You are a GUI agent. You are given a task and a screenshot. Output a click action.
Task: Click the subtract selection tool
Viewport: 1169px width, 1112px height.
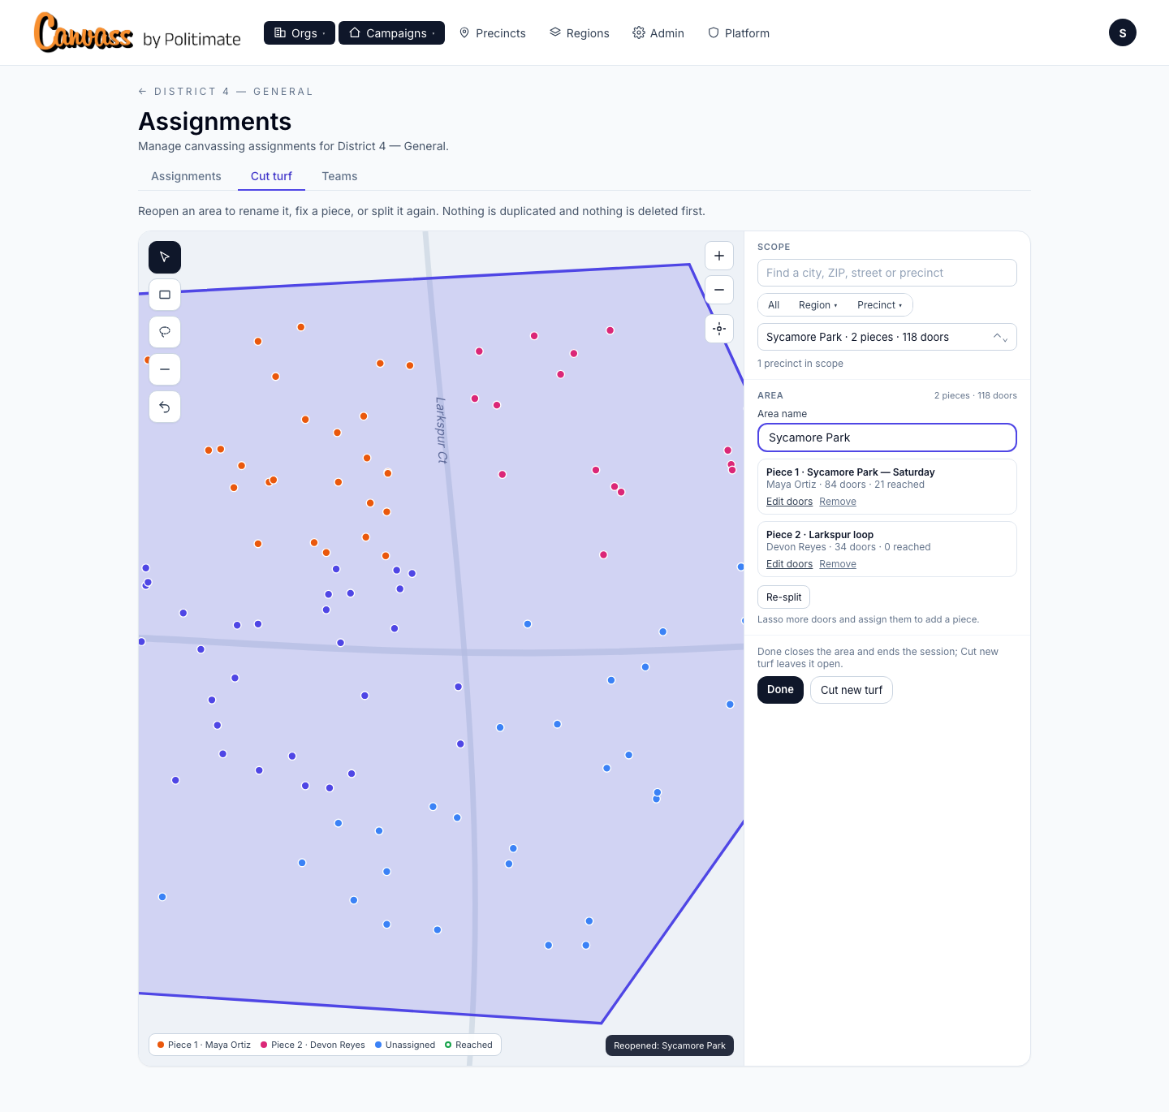point(165,369)
